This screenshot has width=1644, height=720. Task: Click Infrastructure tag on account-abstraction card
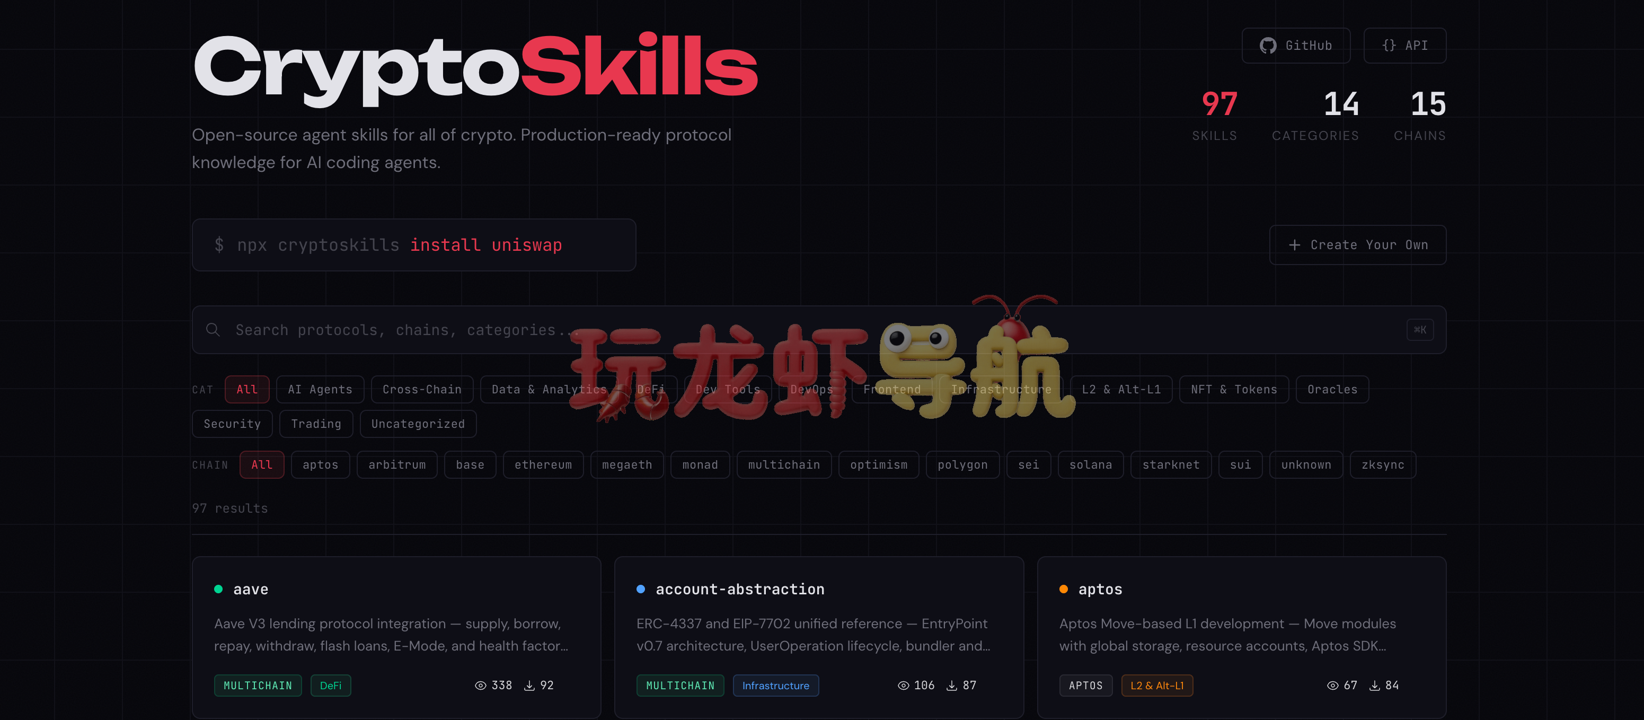tap(775, 686)
